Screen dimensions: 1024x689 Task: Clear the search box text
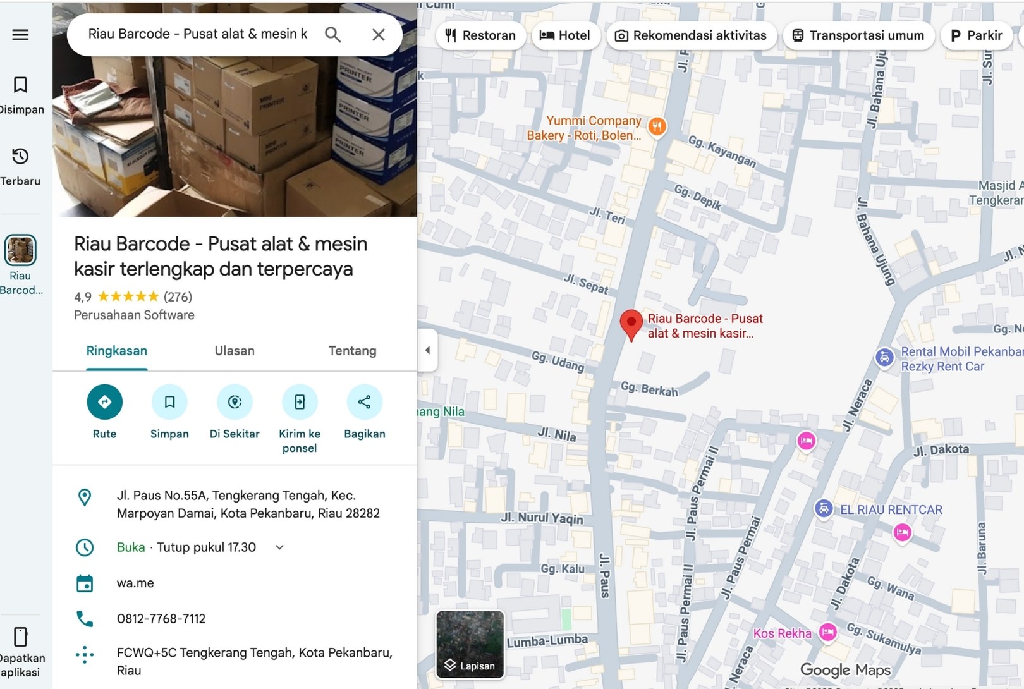pyautogui.click(x=378, y=35)
